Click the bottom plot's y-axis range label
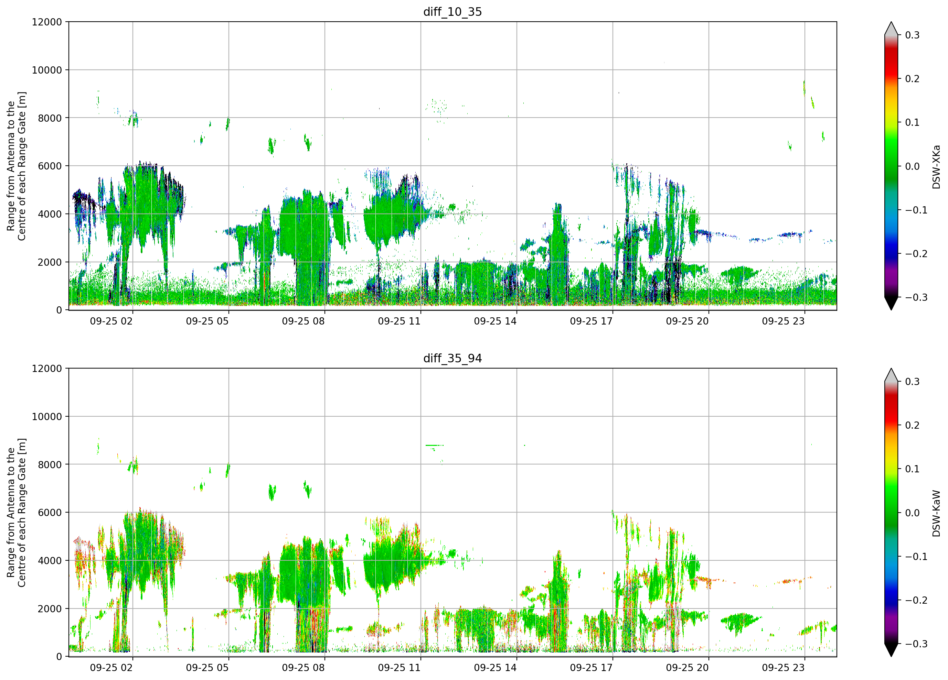 click(x=16, y=513)
